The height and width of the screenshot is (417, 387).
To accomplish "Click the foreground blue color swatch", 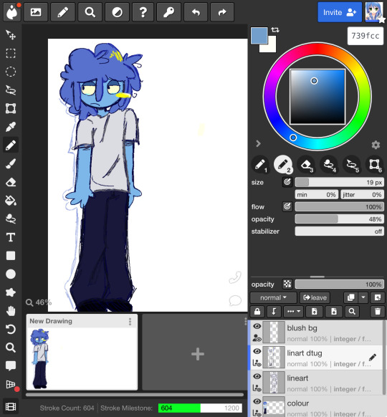I will 259,35.
